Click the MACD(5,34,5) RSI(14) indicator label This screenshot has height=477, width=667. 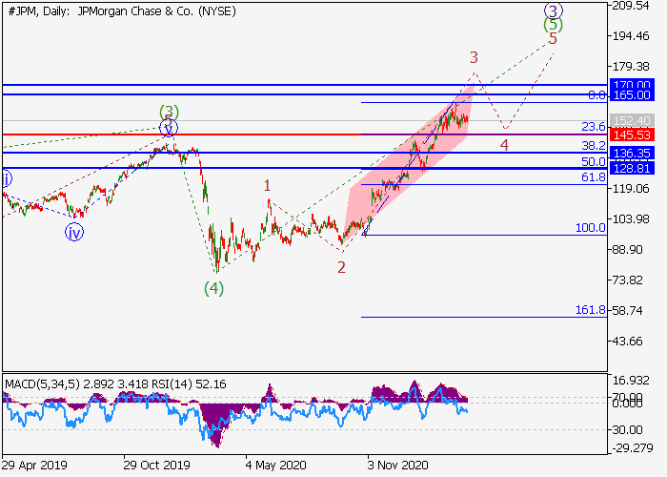pyautogui.click(x=115, y=384)
